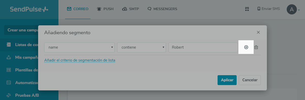Image resolution: width=305 pixels, height=100 pixels.
Task: Click the Aplicar button
Action: click(227, 80)
